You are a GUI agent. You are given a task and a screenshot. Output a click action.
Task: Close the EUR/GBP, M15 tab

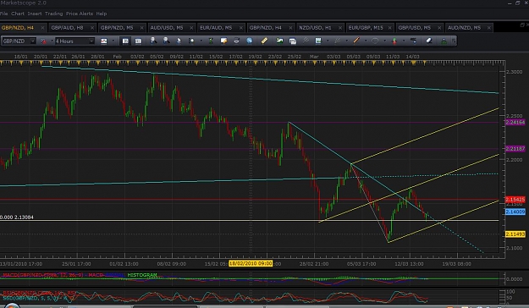pyautogui.click(x=389, y=28)
